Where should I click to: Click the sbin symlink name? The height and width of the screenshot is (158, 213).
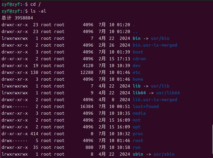point(138,154)
